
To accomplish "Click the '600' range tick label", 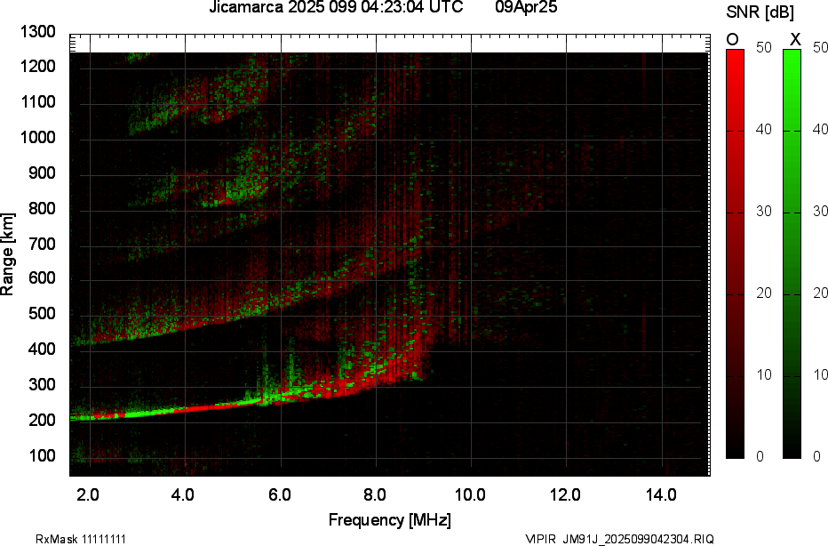I will coord(41,278).
